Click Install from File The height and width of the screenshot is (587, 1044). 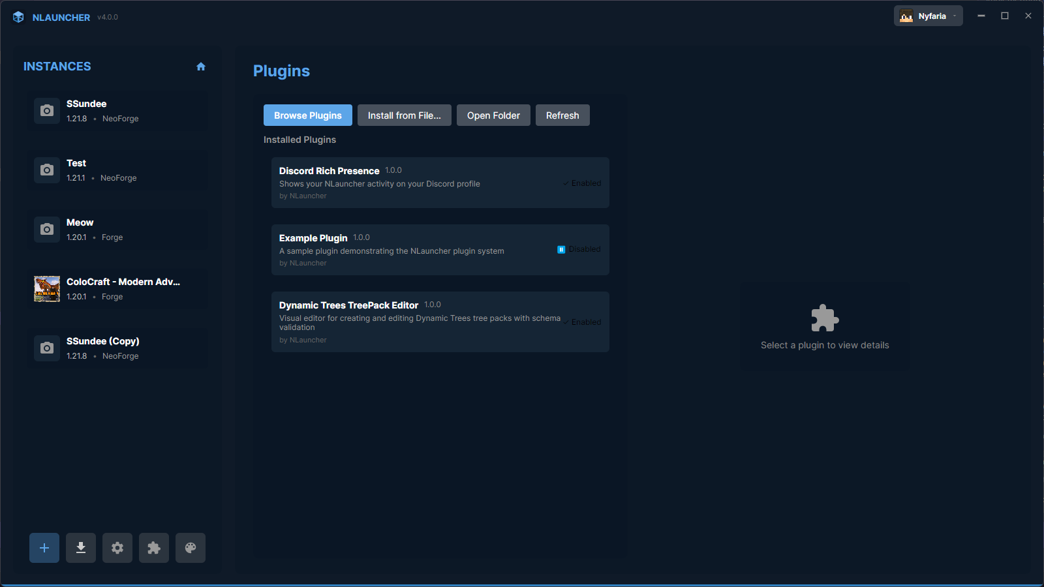(404, 115)
